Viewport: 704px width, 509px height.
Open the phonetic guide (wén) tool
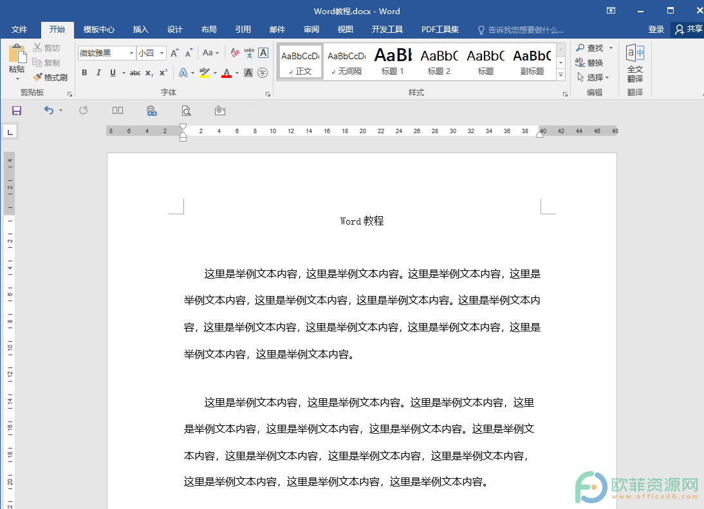click(x=249, y=53)
